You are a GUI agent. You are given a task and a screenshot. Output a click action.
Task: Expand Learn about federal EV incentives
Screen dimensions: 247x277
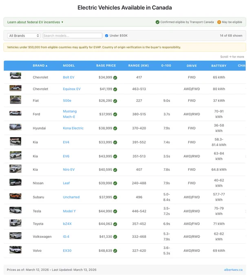35,22
